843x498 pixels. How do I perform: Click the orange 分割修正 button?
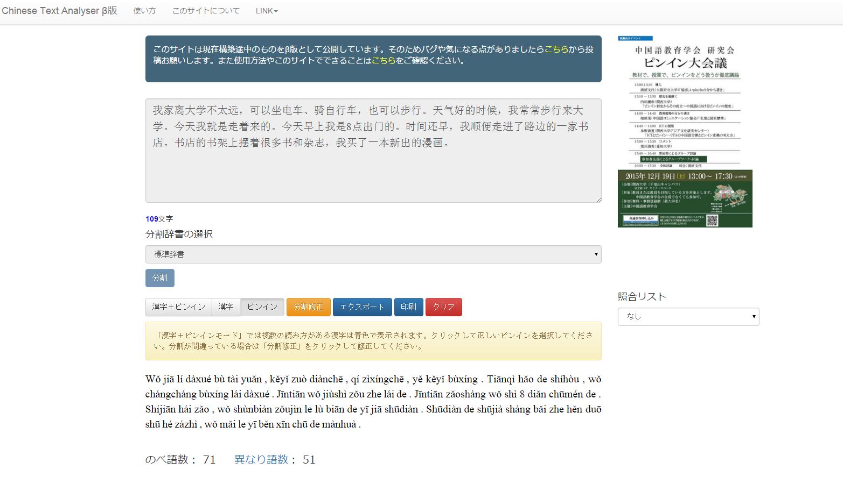(x=309, y=307)
